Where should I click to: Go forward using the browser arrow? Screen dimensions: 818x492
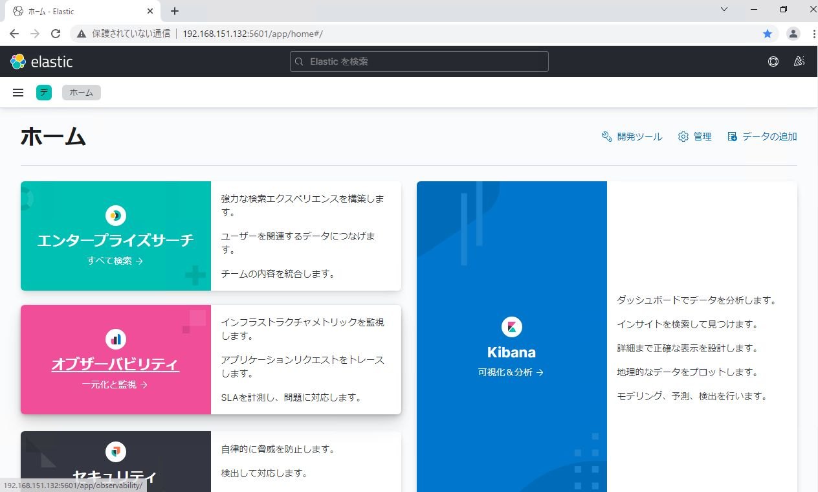[35, 34]
